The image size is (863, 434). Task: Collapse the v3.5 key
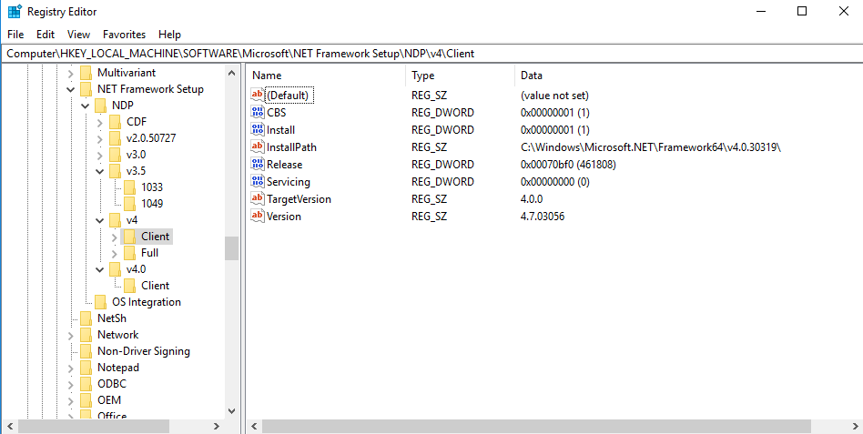(x=99, y=171)
